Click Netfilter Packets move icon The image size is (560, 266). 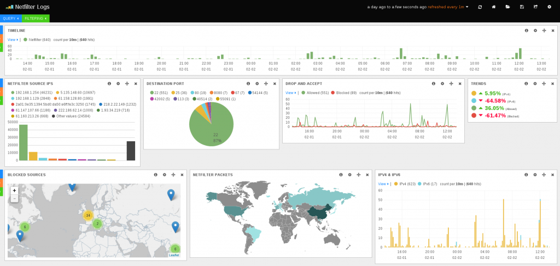pyautogui.click(x=359, y=175)
